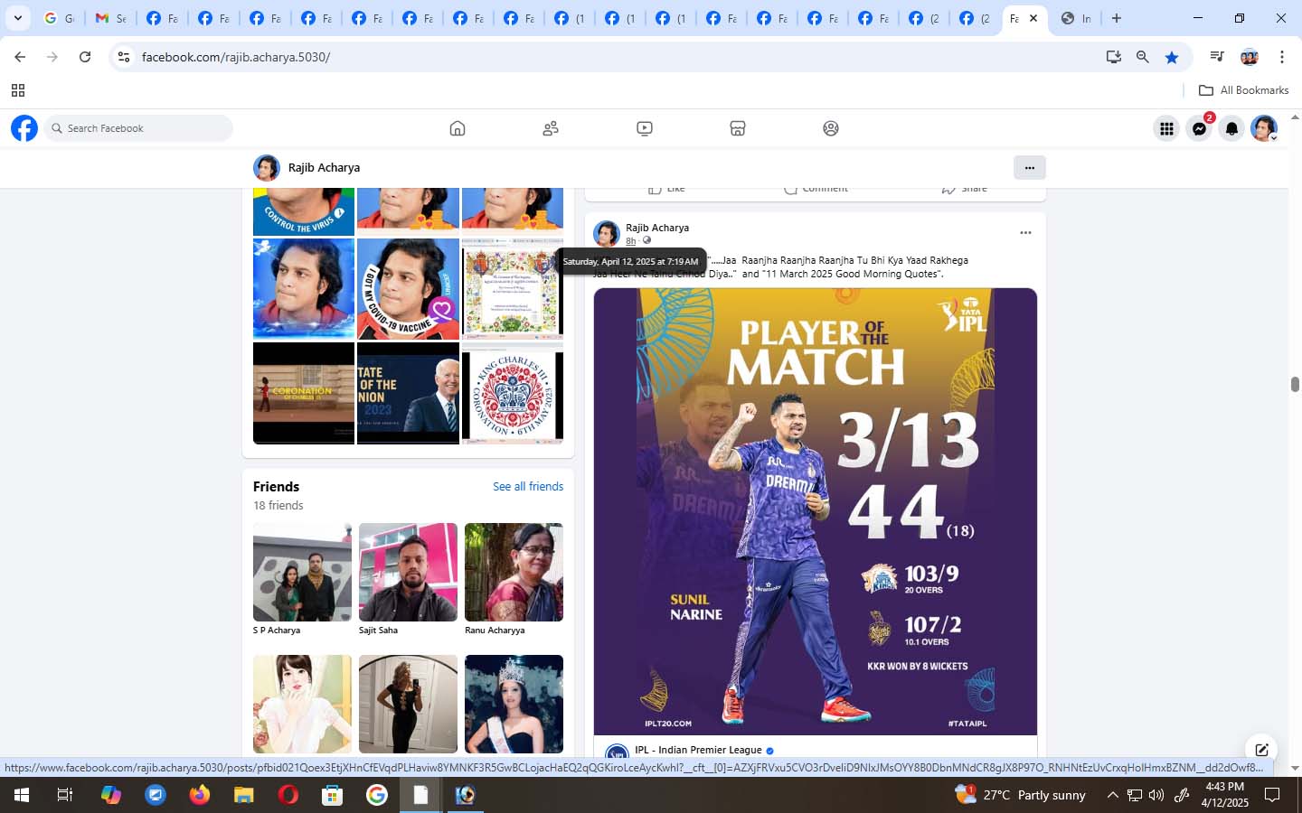1302x813 pixels.
Task: Open Sajit Saha friend thumbnail
Action: pos(408,572)
